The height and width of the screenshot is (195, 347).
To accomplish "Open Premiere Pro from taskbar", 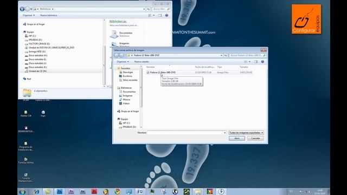I will [x=71, y=192].
